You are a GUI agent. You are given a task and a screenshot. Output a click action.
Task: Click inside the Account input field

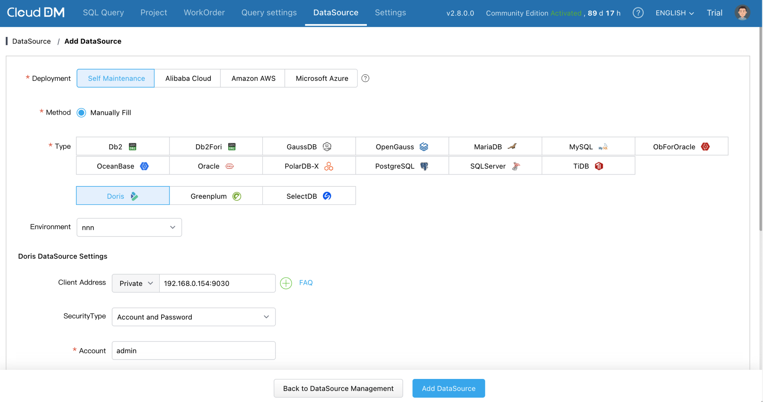click(193, 350)
